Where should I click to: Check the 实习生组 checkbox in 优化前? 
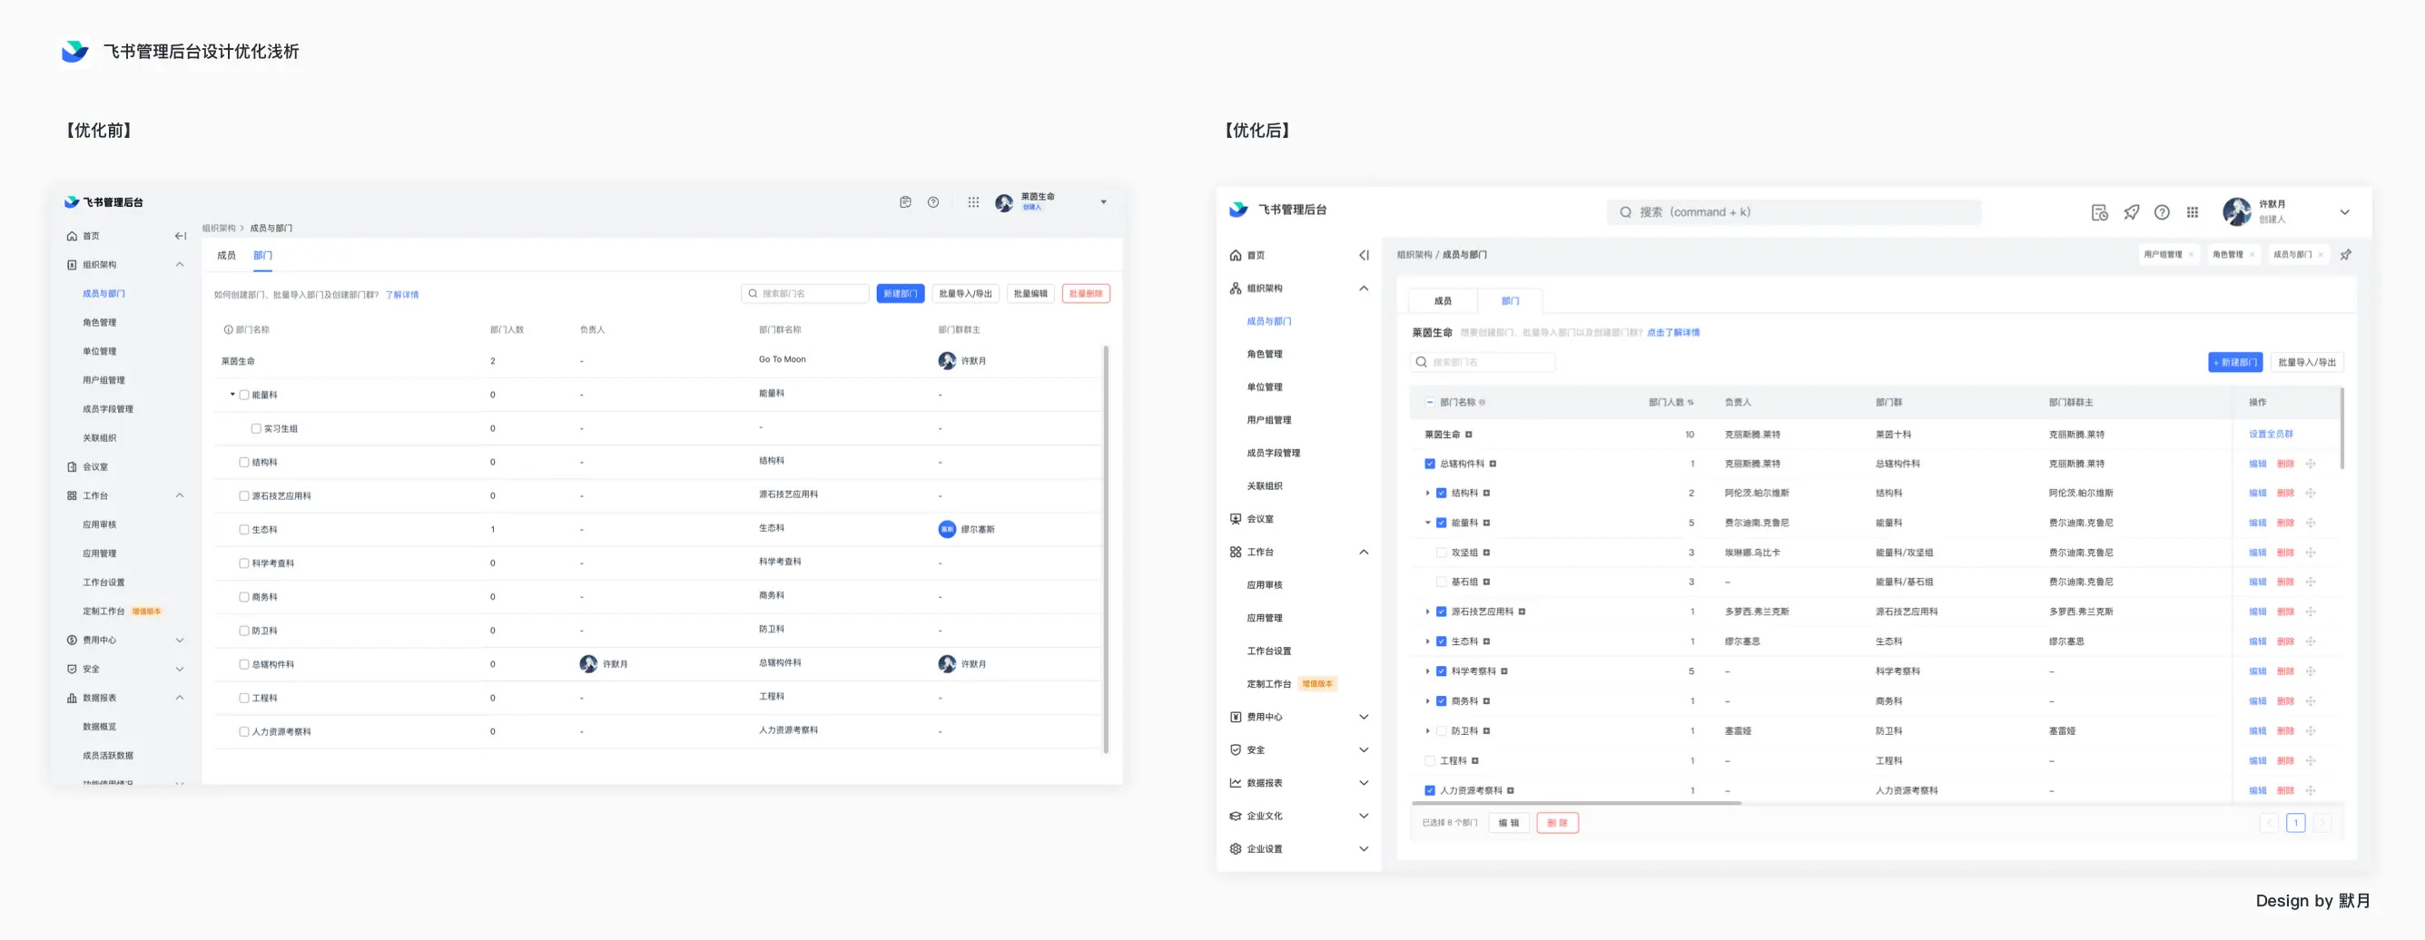click(x=255, y=428)
